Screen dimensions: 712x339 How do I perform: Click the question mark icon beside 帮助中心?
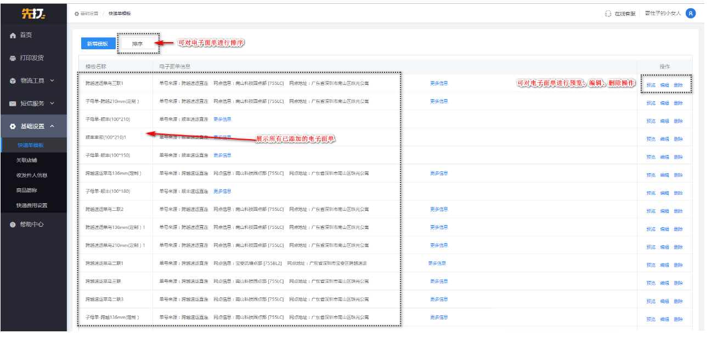click(x=13, y=225)
